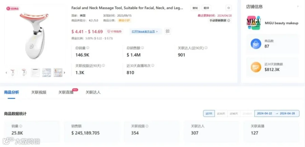
Task: Switch to the 关联视频 tab
Action: (x=39, y=92)
